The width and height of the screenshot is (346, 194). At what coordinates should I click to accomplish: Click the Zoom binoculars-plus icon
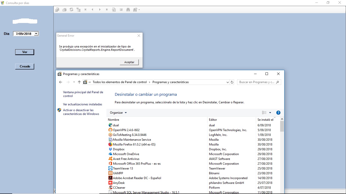pyautogui.click(x=135, y=10)
